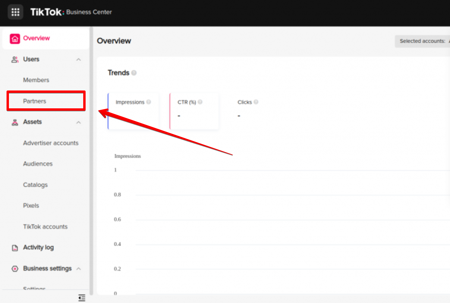Viewport: 450px width, 303px height.
Task: Click info icon beside Clicks
Action: (x=256, y=102)
